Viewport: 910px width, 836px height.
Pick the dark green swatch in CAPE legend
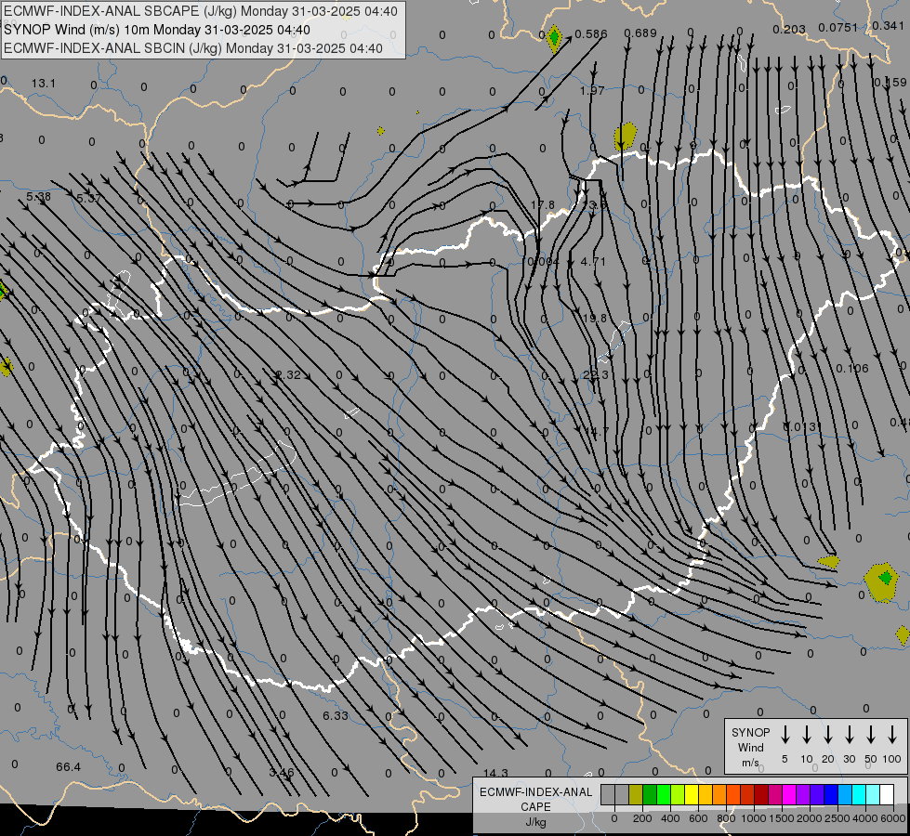click(650, 794)
